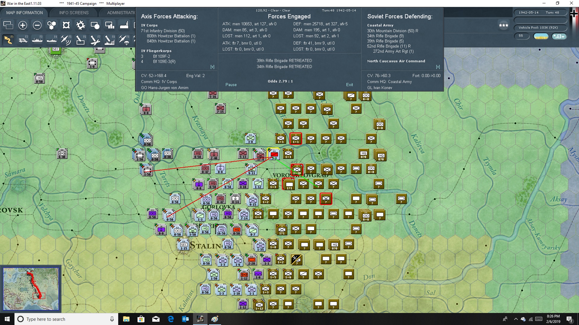Viewport: 579px width, 325px height.
Task: Click the zoom out minus icon
Action: click(37, 25)
